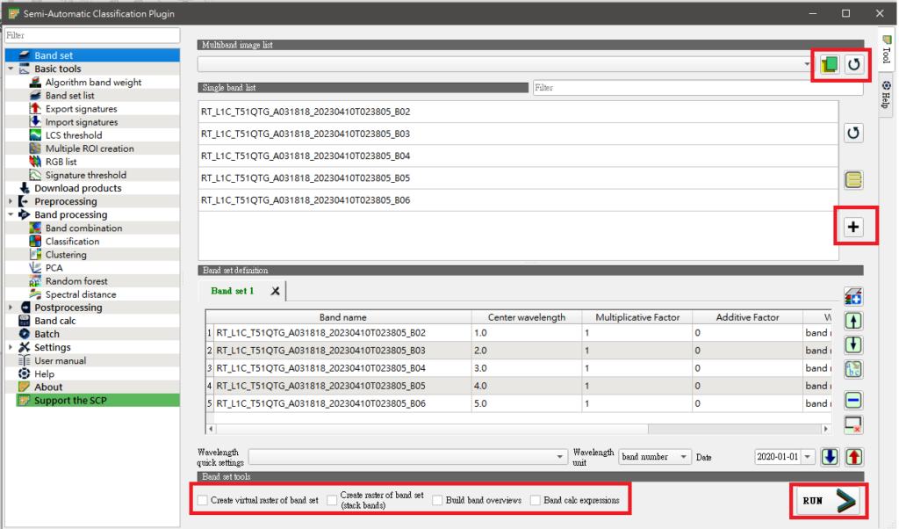Run the band set tools
The width and height of the screenshot is (899, 529).
coord(828,500)
